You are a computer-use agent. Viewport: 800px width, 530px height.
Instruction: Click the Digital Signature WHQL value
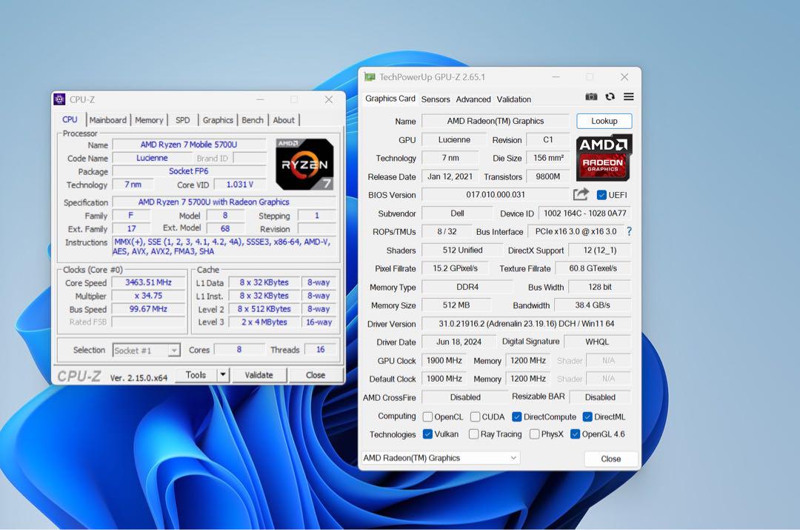(x=597, y=342)
